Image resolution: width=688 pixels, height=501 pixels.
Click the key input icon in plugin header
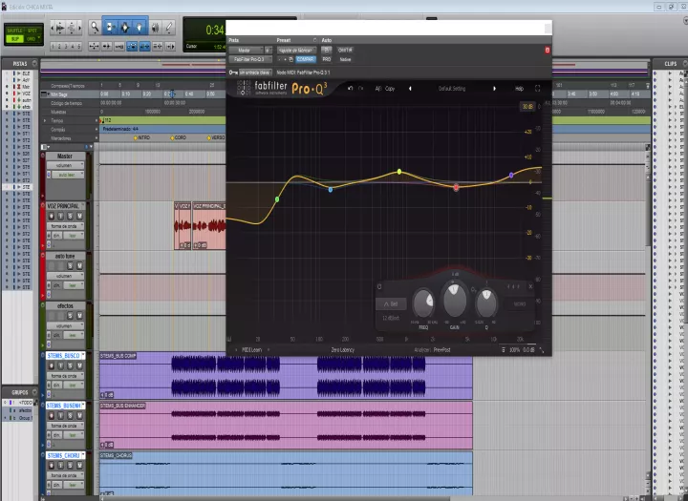click(x=233, y=73)
